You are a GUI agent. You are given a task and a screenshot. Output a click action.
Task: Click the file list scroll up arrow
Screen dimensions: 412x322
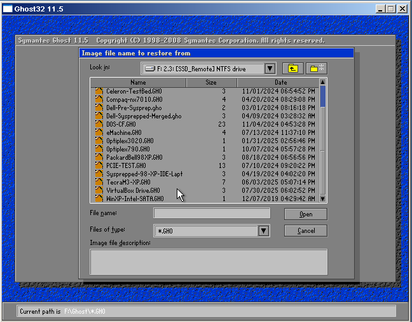coord(322,82)
